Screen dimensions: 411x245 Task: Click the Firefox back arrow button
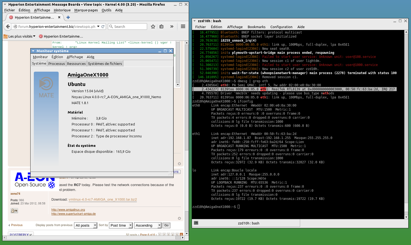tap(8, 27)
